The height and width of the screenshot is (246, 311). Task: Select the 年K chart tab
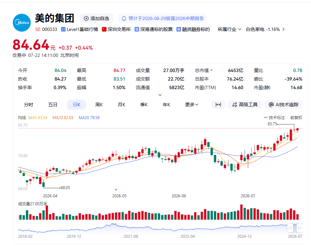tap(167, 105)
